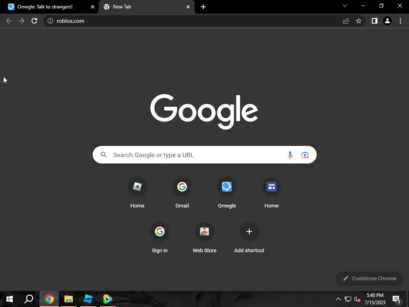Viewport: 409px width, 307px height.
Task: Click the Customize Chrome button
Action: click(369, 278)
